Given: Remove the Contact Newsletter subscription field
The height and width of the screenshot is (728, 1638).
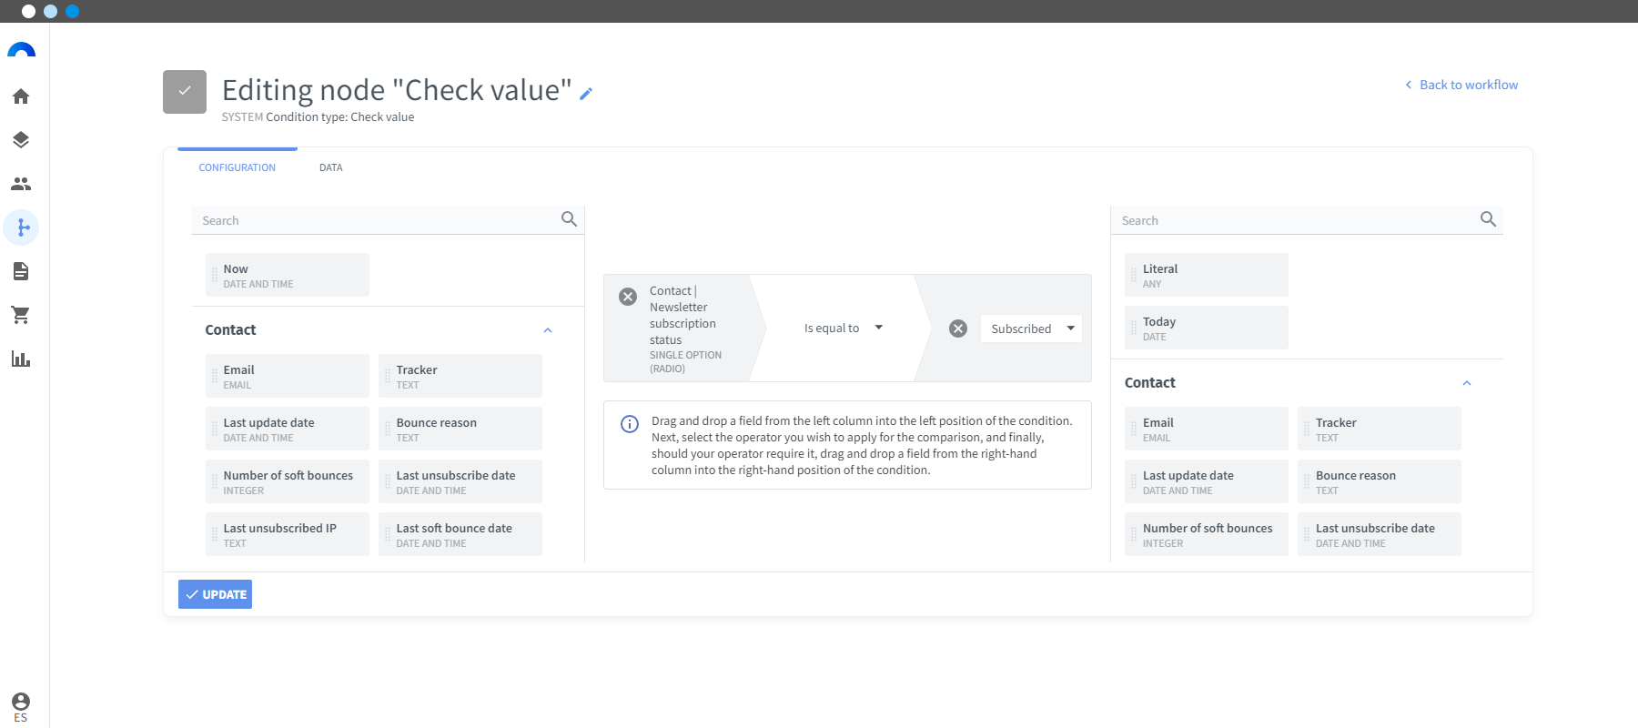Looking at the screenshot, I should [x=628, y=297].
